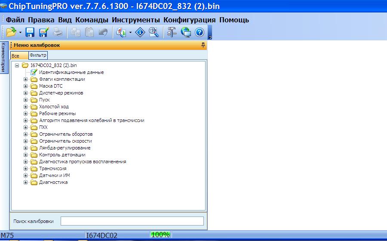Click the blue question mark help icon
The image size is (387, 241).
click(200, 32)
